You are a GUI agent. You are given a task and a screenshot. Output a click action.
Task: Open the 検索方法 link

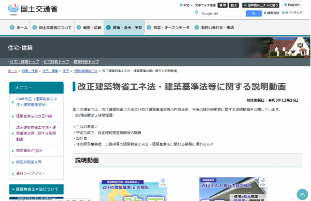pos(271,13)
